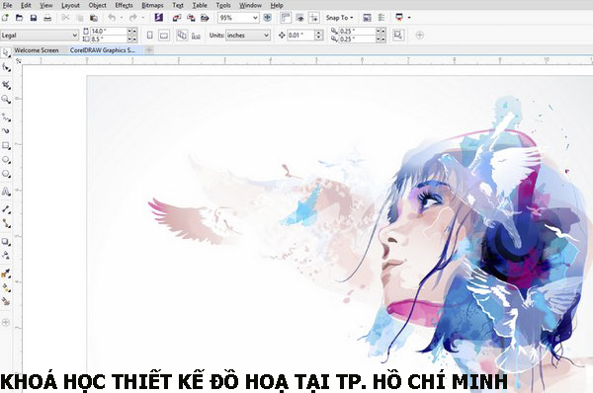Export the document
The width and height of the screenshot is (593, 393).
pos(191,18)
